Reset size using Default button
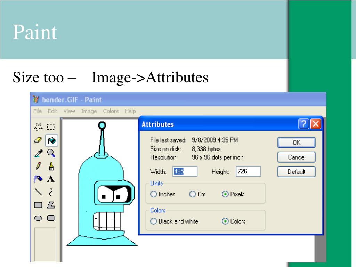The width and height of the screenshot is (356, 267). (296, 172)
